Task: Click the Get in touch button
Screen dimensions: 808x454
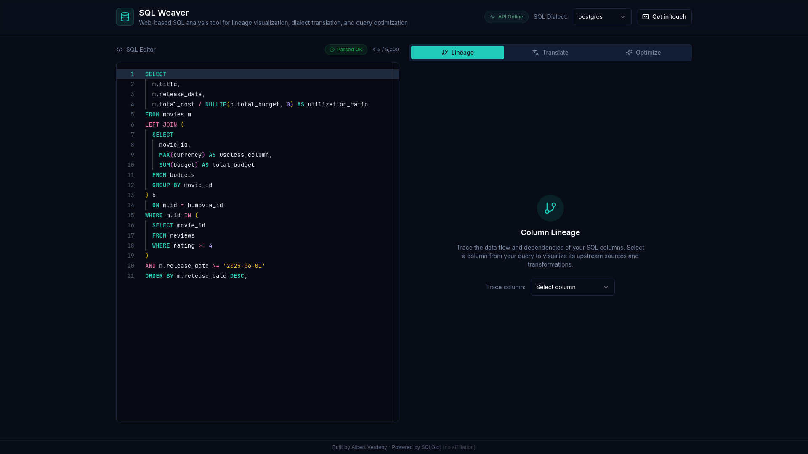Action: [664, 17]
